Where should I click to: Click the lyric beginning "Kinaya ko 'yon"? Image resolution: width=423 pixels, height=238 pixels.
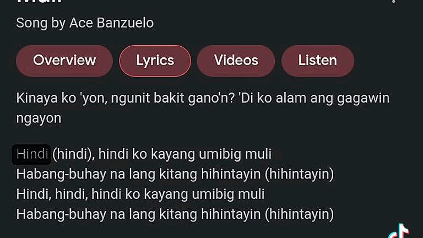point(203,107)
